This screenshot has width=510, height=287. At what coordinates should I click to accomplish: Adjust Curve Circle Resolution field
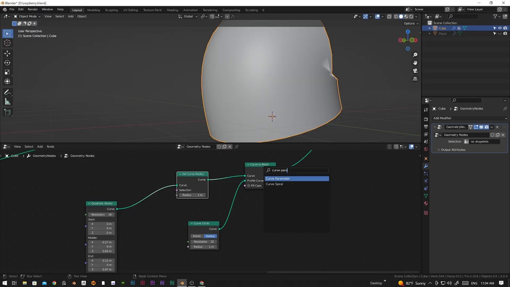203,242
